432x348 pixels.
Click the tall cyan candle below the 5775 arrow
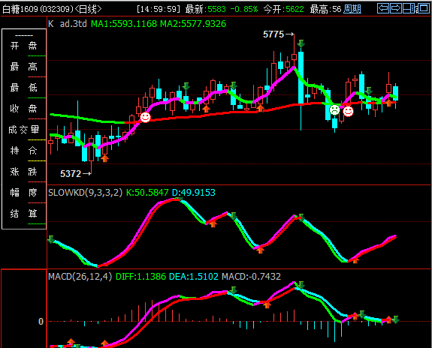tap(301, 77)
